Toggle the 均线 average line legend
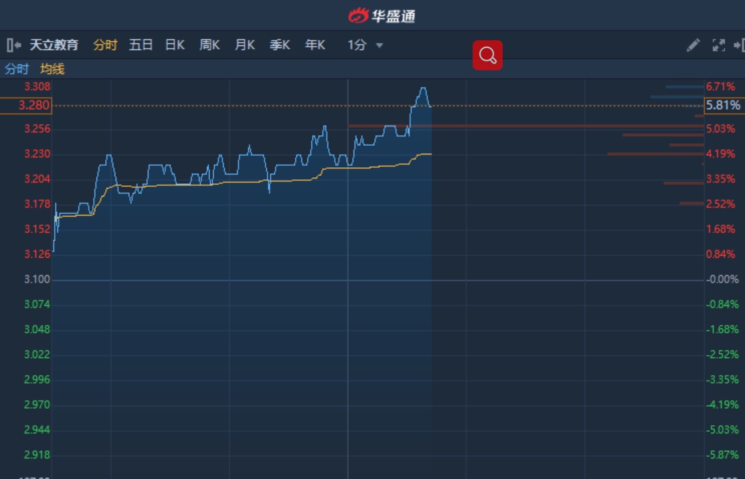This screenshot has width=745, height=479. [52, 69]
